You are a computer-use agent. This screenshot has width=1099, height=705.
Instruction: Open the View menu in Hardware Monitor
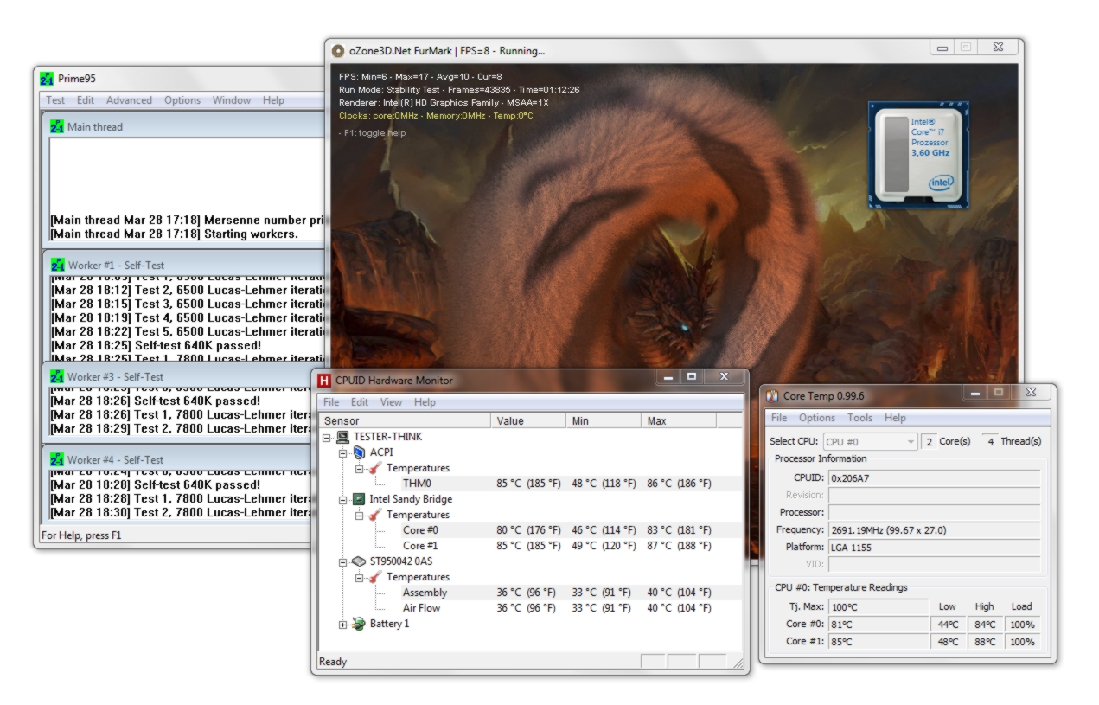tap(391, 402)
